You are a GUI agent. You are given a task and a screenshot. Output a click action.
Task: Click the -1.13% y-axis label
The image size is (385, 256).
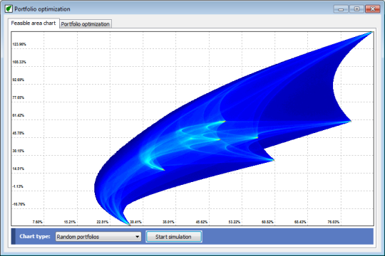click(18, 186)
